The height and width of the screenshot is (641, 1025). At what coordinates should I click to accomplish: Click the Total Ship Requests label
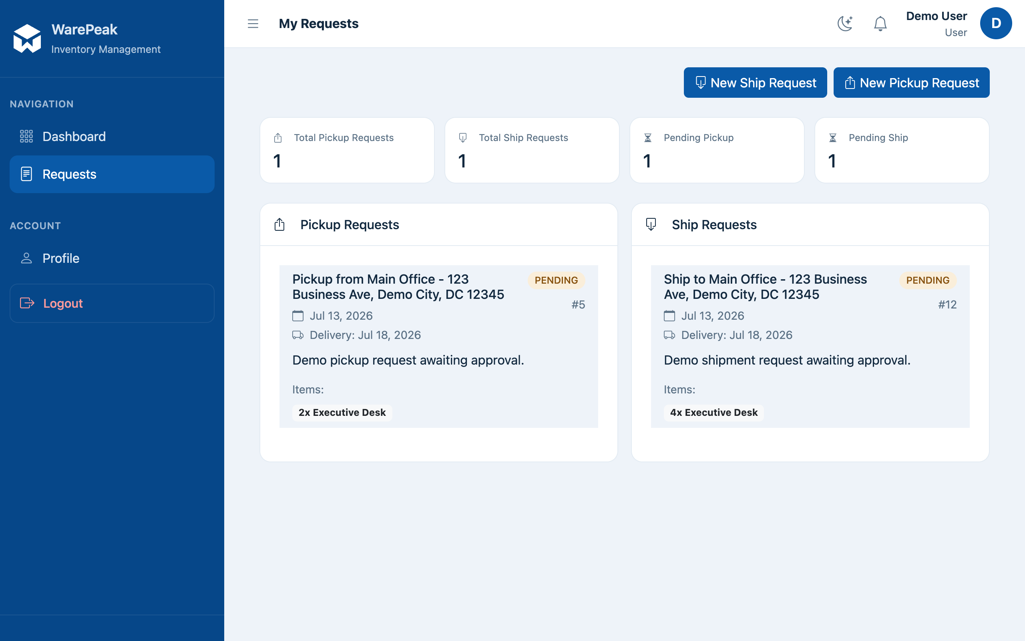[523, 138]
